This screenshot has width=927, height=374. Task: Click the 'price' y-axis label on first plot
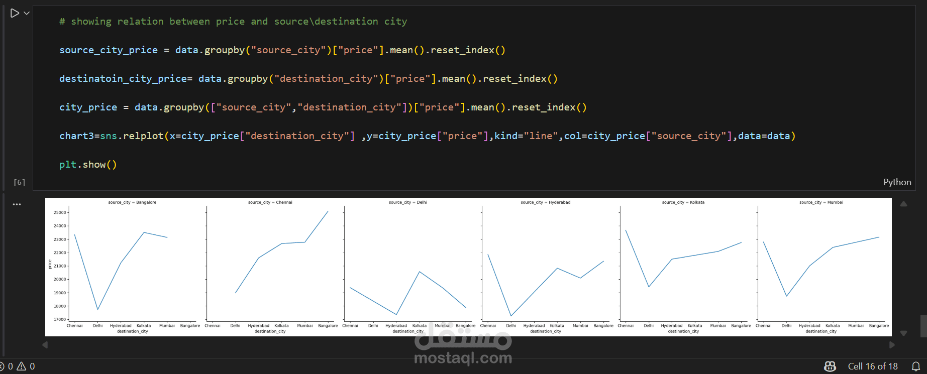[x=50, y=264]
